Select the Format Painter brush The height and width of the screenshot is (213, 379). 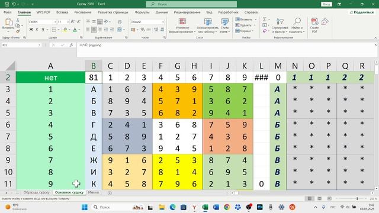tap(18, 31)
